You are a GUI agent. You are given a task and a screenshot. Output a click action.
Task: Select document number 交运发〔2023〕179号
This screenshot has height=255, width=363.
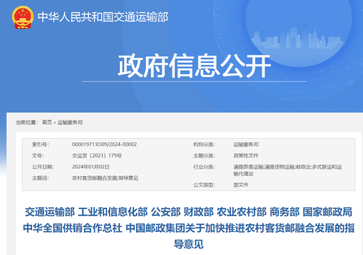(x=97, y=156)
